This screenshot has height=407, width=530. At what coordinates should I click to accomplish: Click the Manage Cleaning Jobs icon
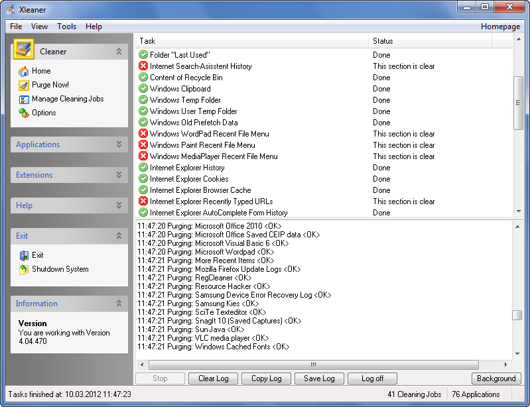pyautogui.click(x=24, y=99)
